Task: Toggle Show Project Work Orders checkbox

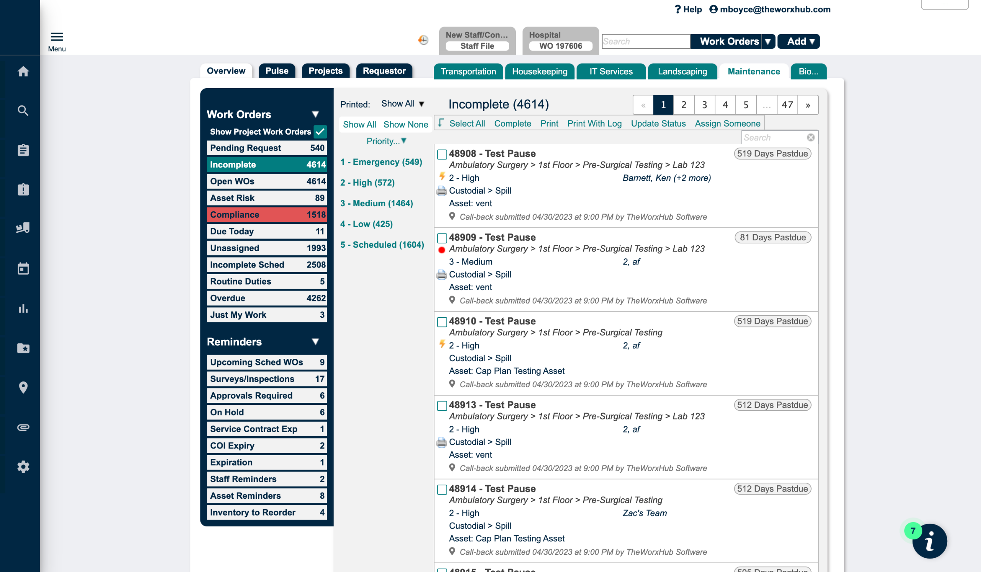Action: point(320,131)
